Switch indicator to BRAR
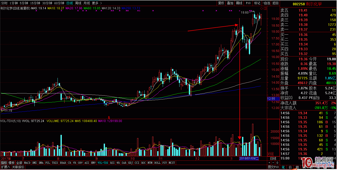This screenshot has height=170, width=337. pos(63,163)
